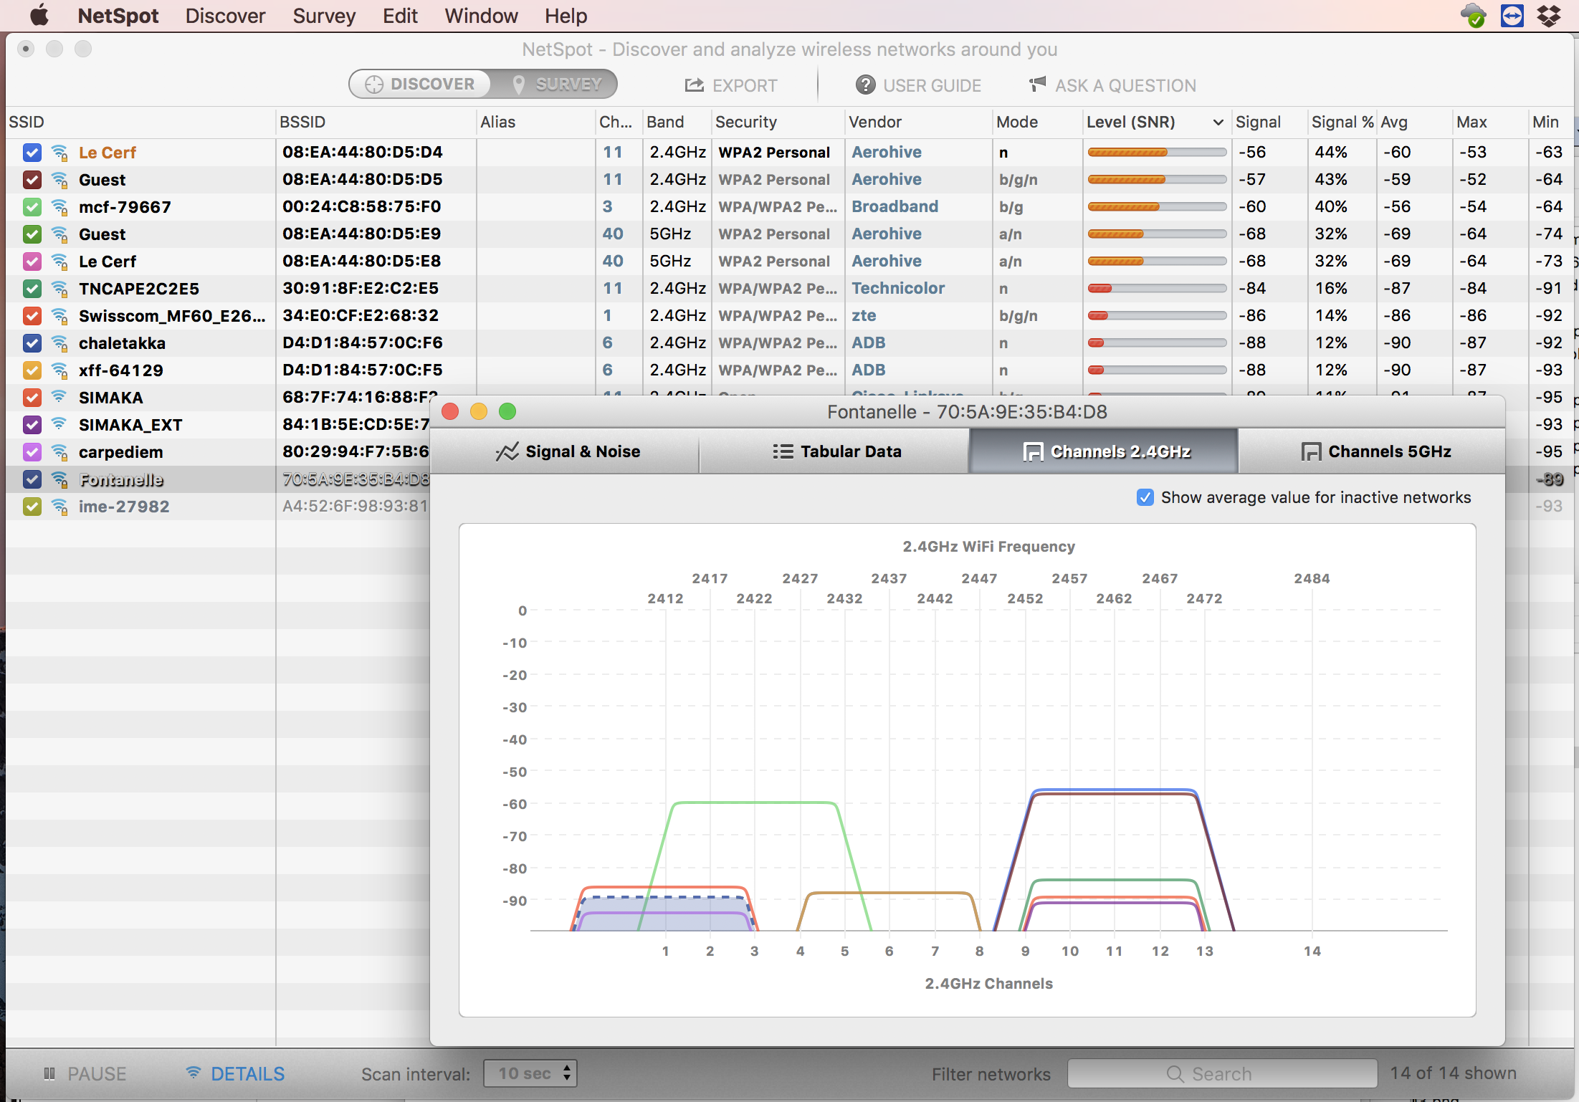
Task: Click the DETAILS button
Action: tap(235, 1073)
